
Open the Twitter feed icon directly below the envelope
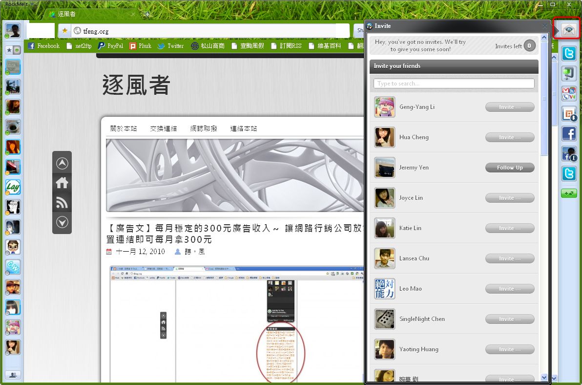[x=569, y=53]
